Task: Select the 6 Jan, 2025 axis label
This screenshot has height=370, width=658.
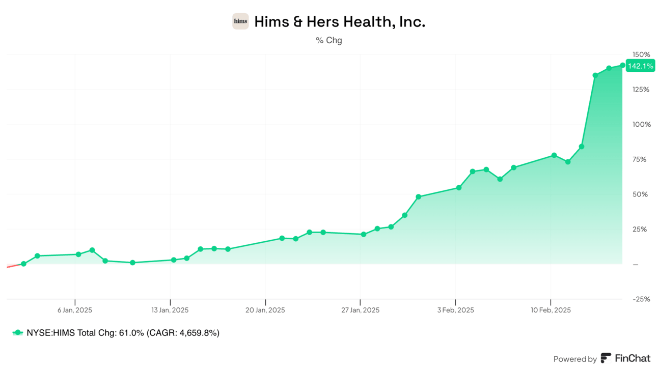Action: (x=75, y=310)
